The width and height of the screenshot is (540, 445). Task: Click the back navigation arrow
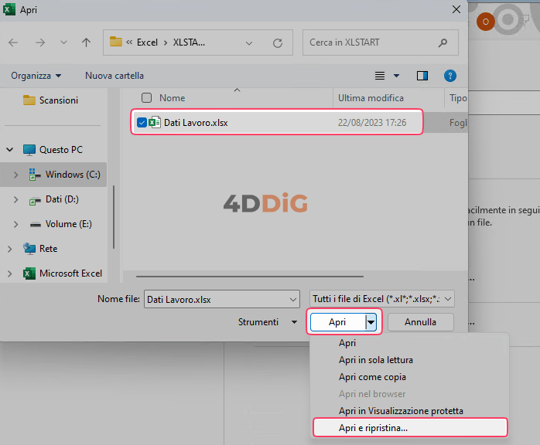click(13, 42)
